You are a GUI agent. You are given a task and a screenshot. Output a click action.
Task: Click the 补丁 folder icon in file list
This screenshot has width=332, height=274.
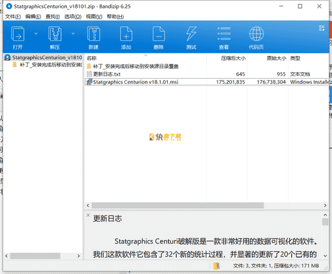(89, 66)
